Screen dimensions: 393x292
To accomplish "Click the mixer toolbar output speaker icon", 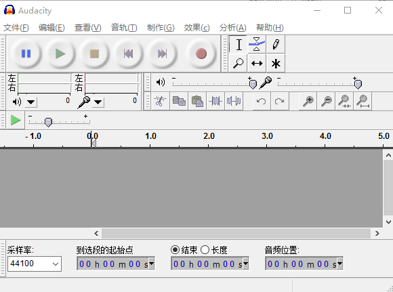I will click(161, 82).
